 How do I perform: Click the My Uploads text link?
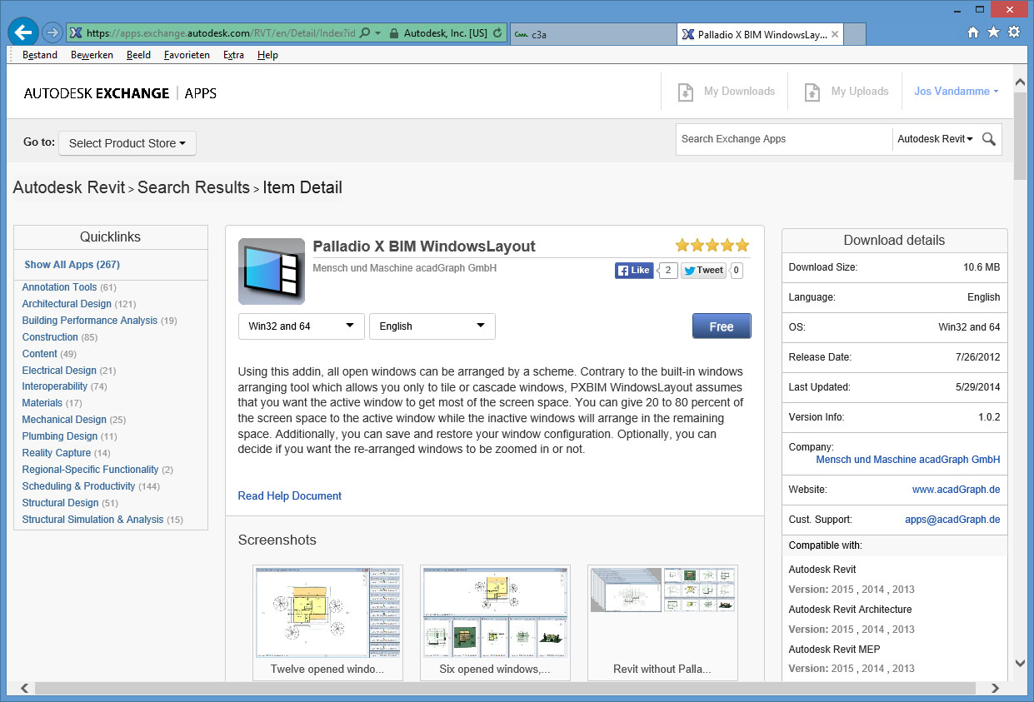[x=860, y=92]
